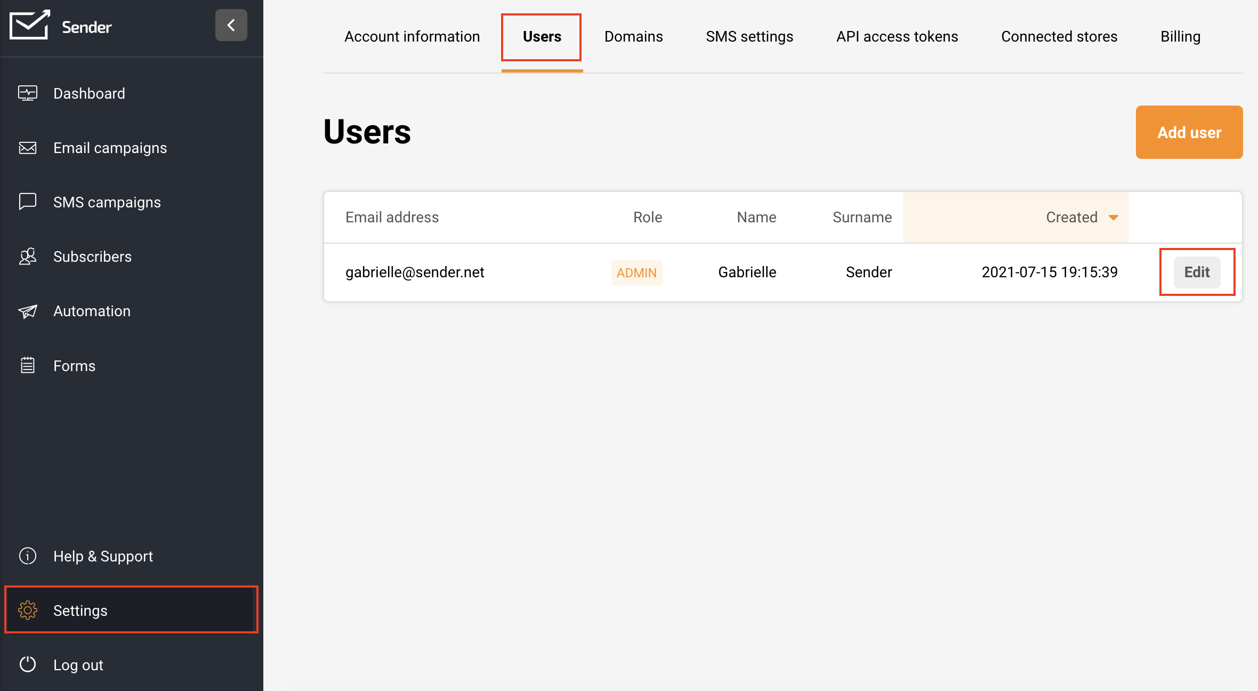Sort the table by the Created column
The image size is (1258, 691).
coord(1071,217)
